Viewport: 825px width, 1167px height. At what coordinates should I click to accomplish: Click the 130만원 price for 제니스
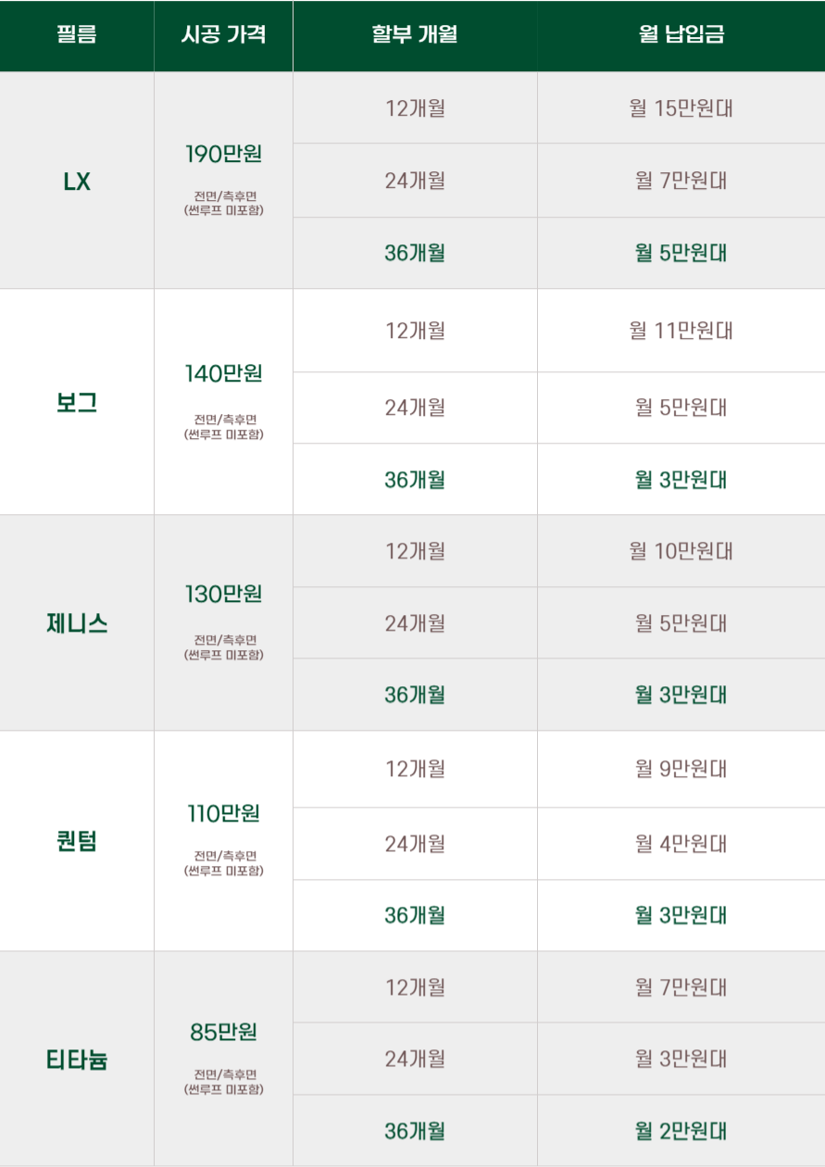tap(224, 594)
